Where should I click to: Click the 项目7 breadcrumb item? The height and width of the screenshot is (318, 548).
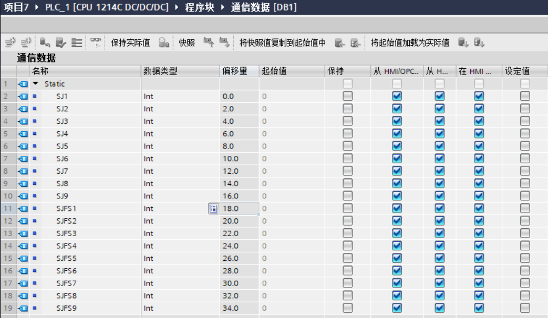[16, 7]
